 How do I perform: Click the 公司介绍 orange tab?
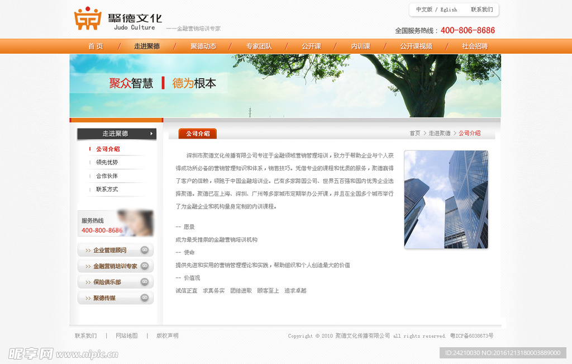[198, 134]
